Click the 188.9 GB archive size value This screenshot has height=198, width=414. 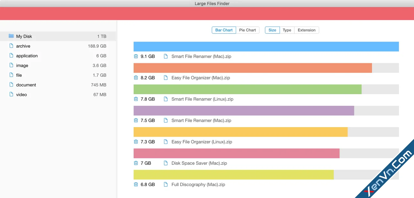(97, 46)
